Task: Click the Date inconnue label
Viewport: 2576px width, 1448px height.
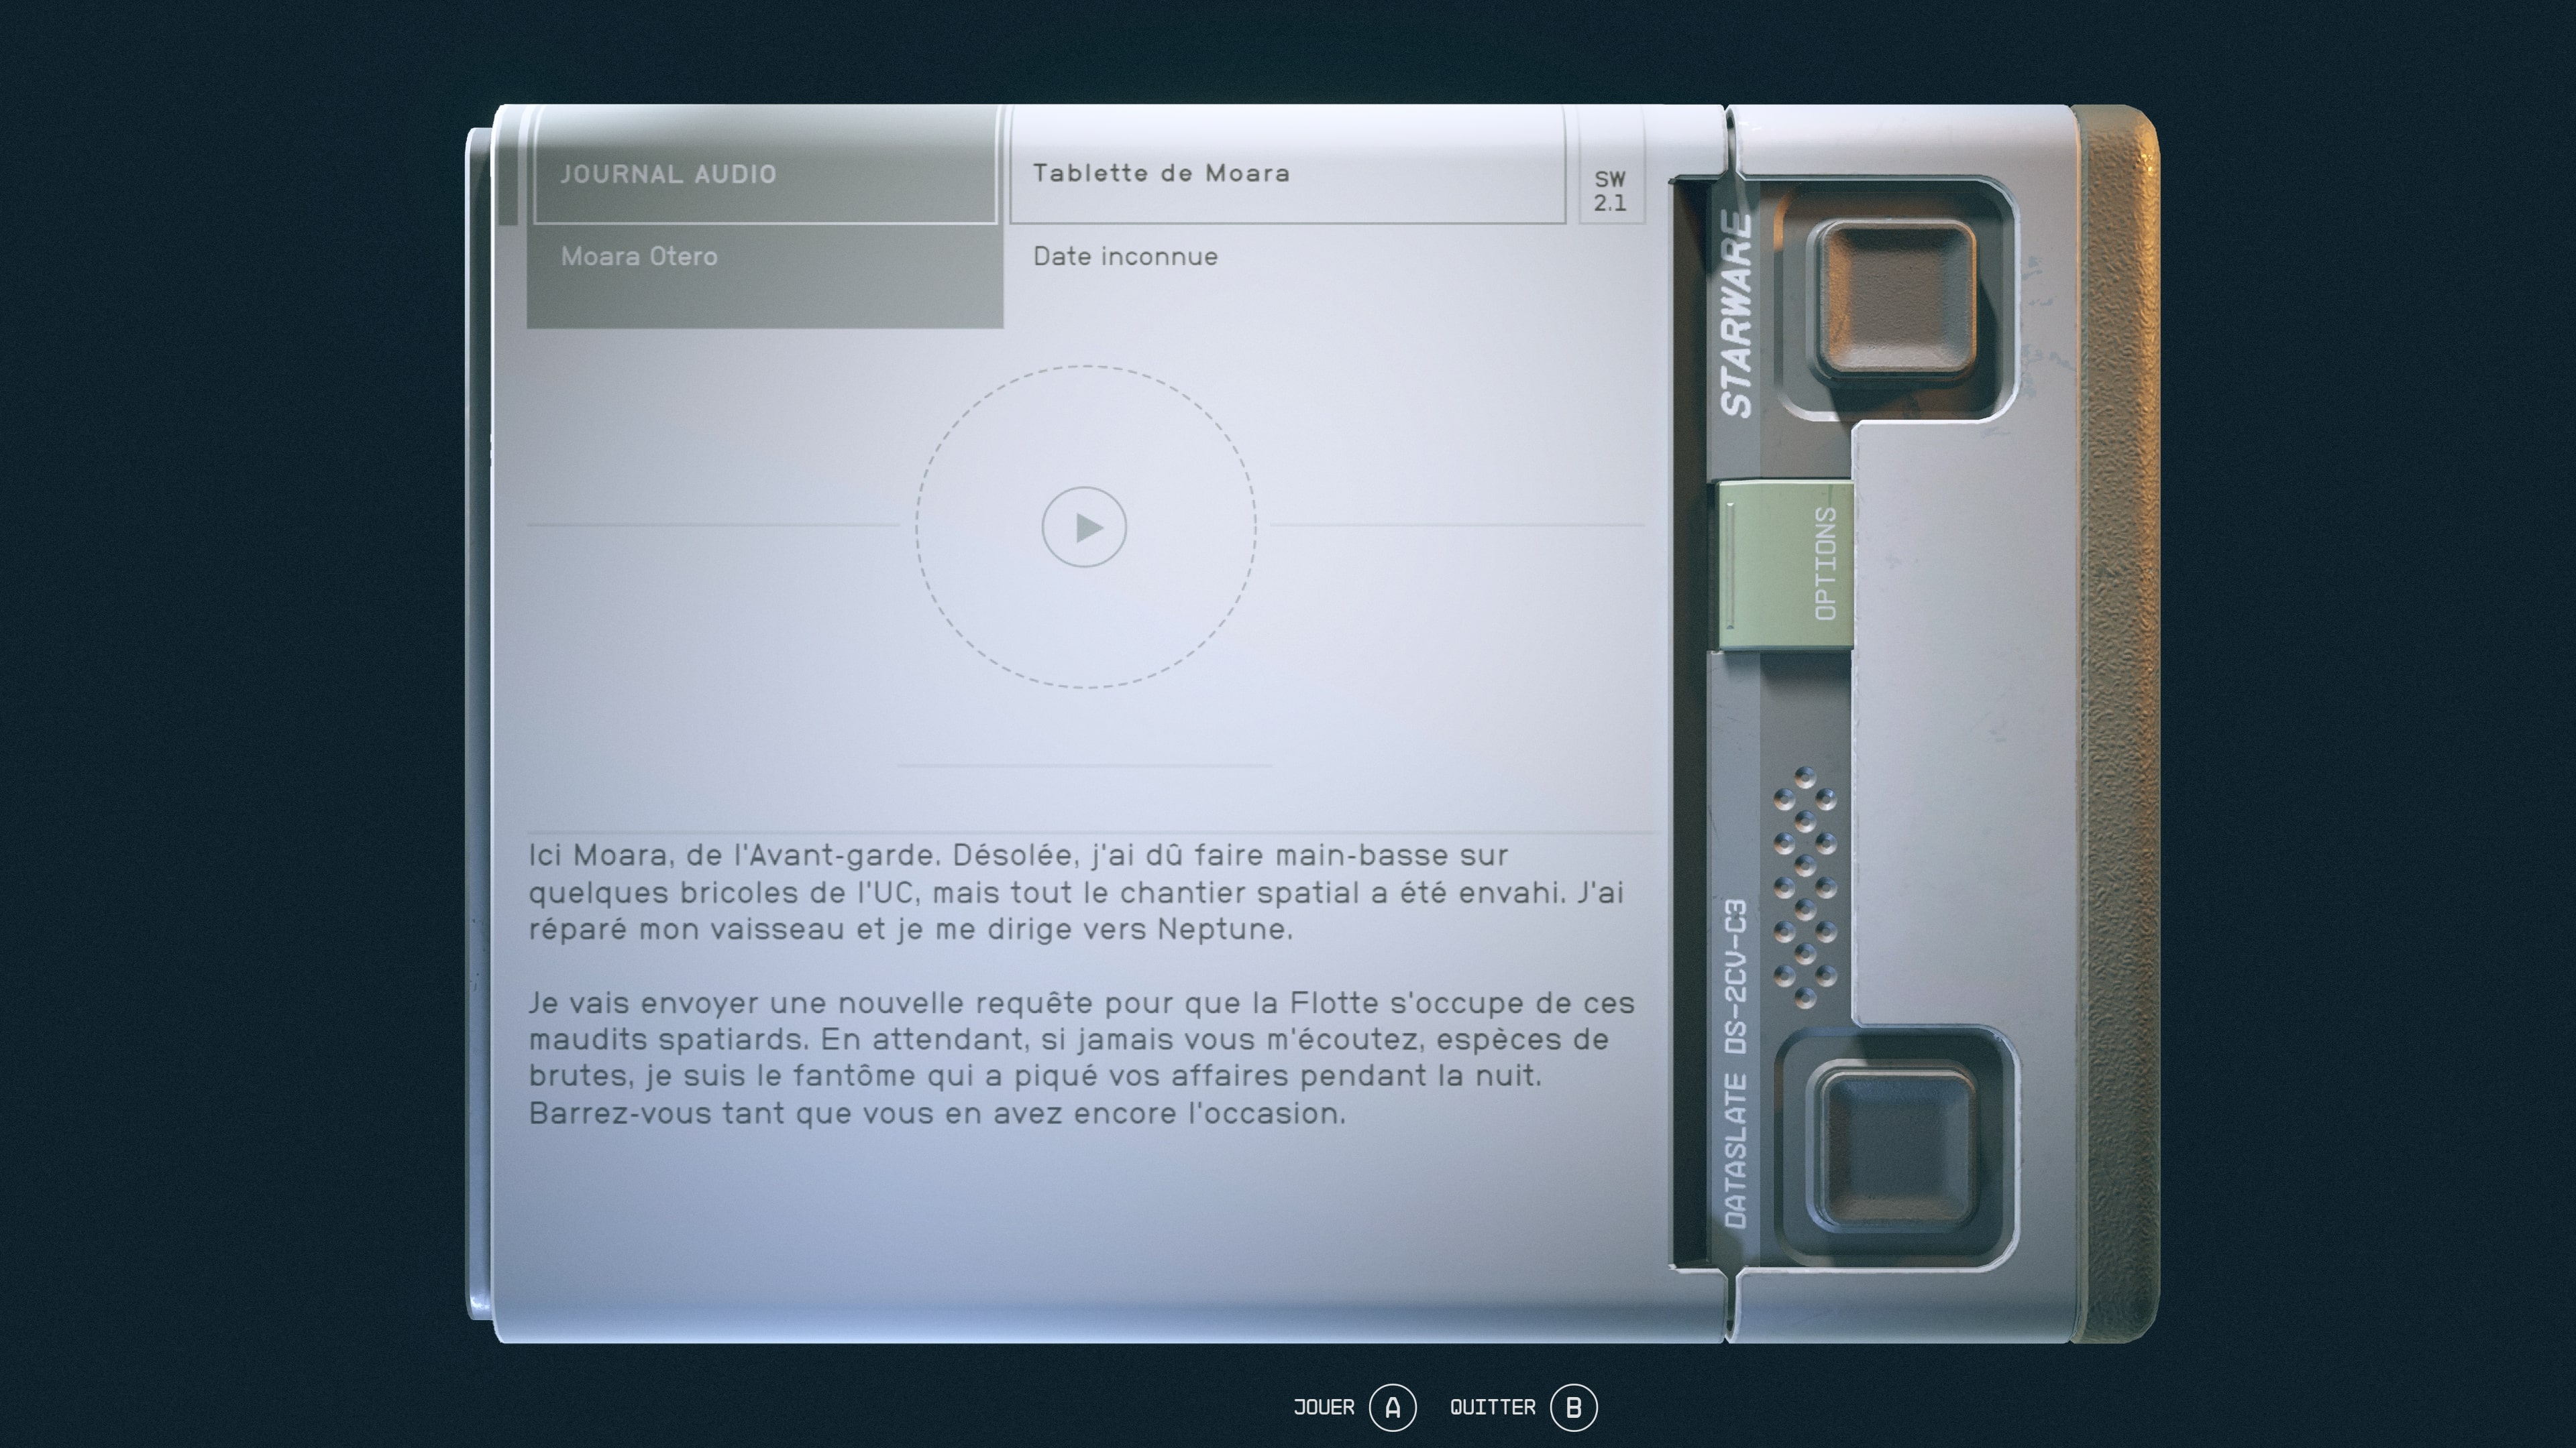Action: (x=1125, y=257)
